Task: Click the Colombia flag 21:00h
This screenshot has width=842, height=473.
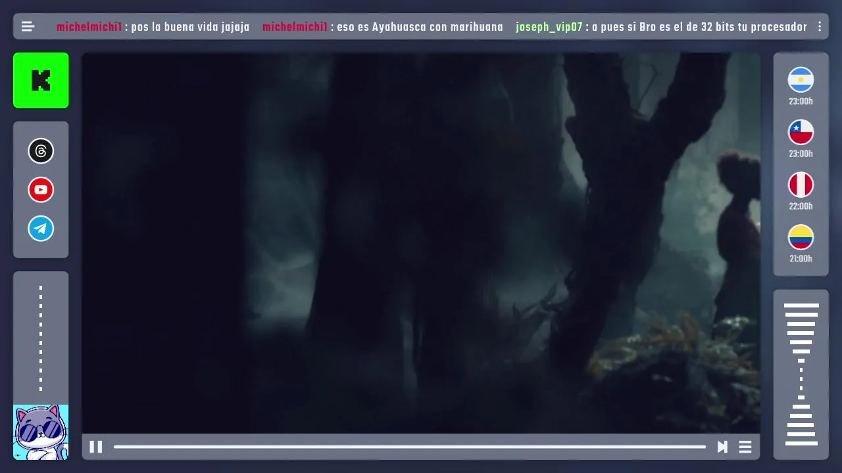Action: pos(801,238)
